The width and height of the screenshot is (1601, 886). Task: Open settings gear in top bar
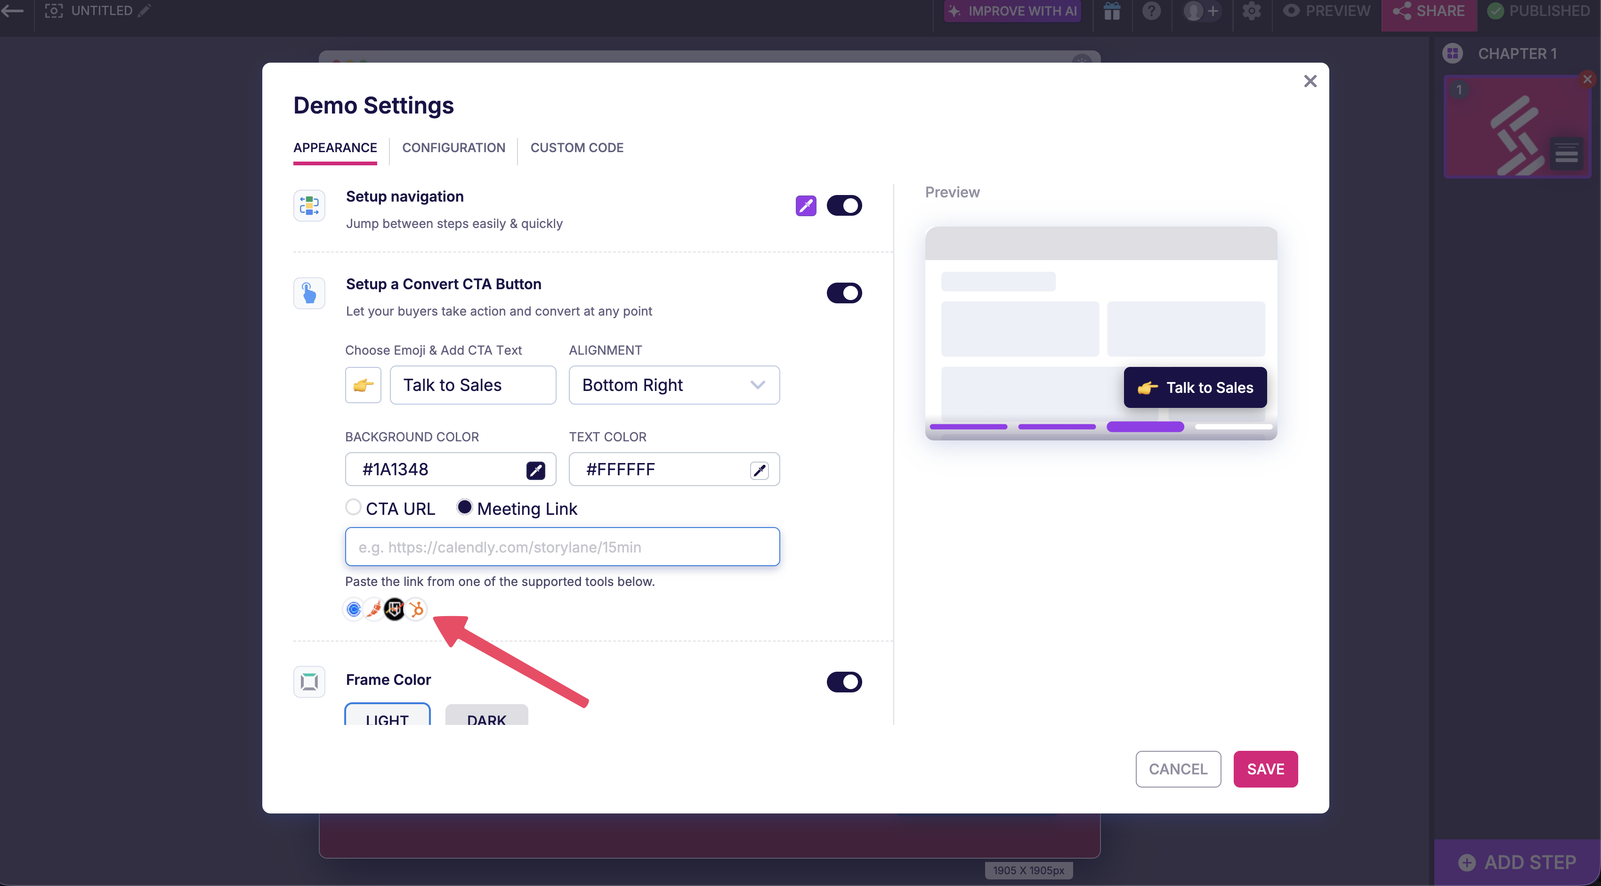[x=1251, y=11]
